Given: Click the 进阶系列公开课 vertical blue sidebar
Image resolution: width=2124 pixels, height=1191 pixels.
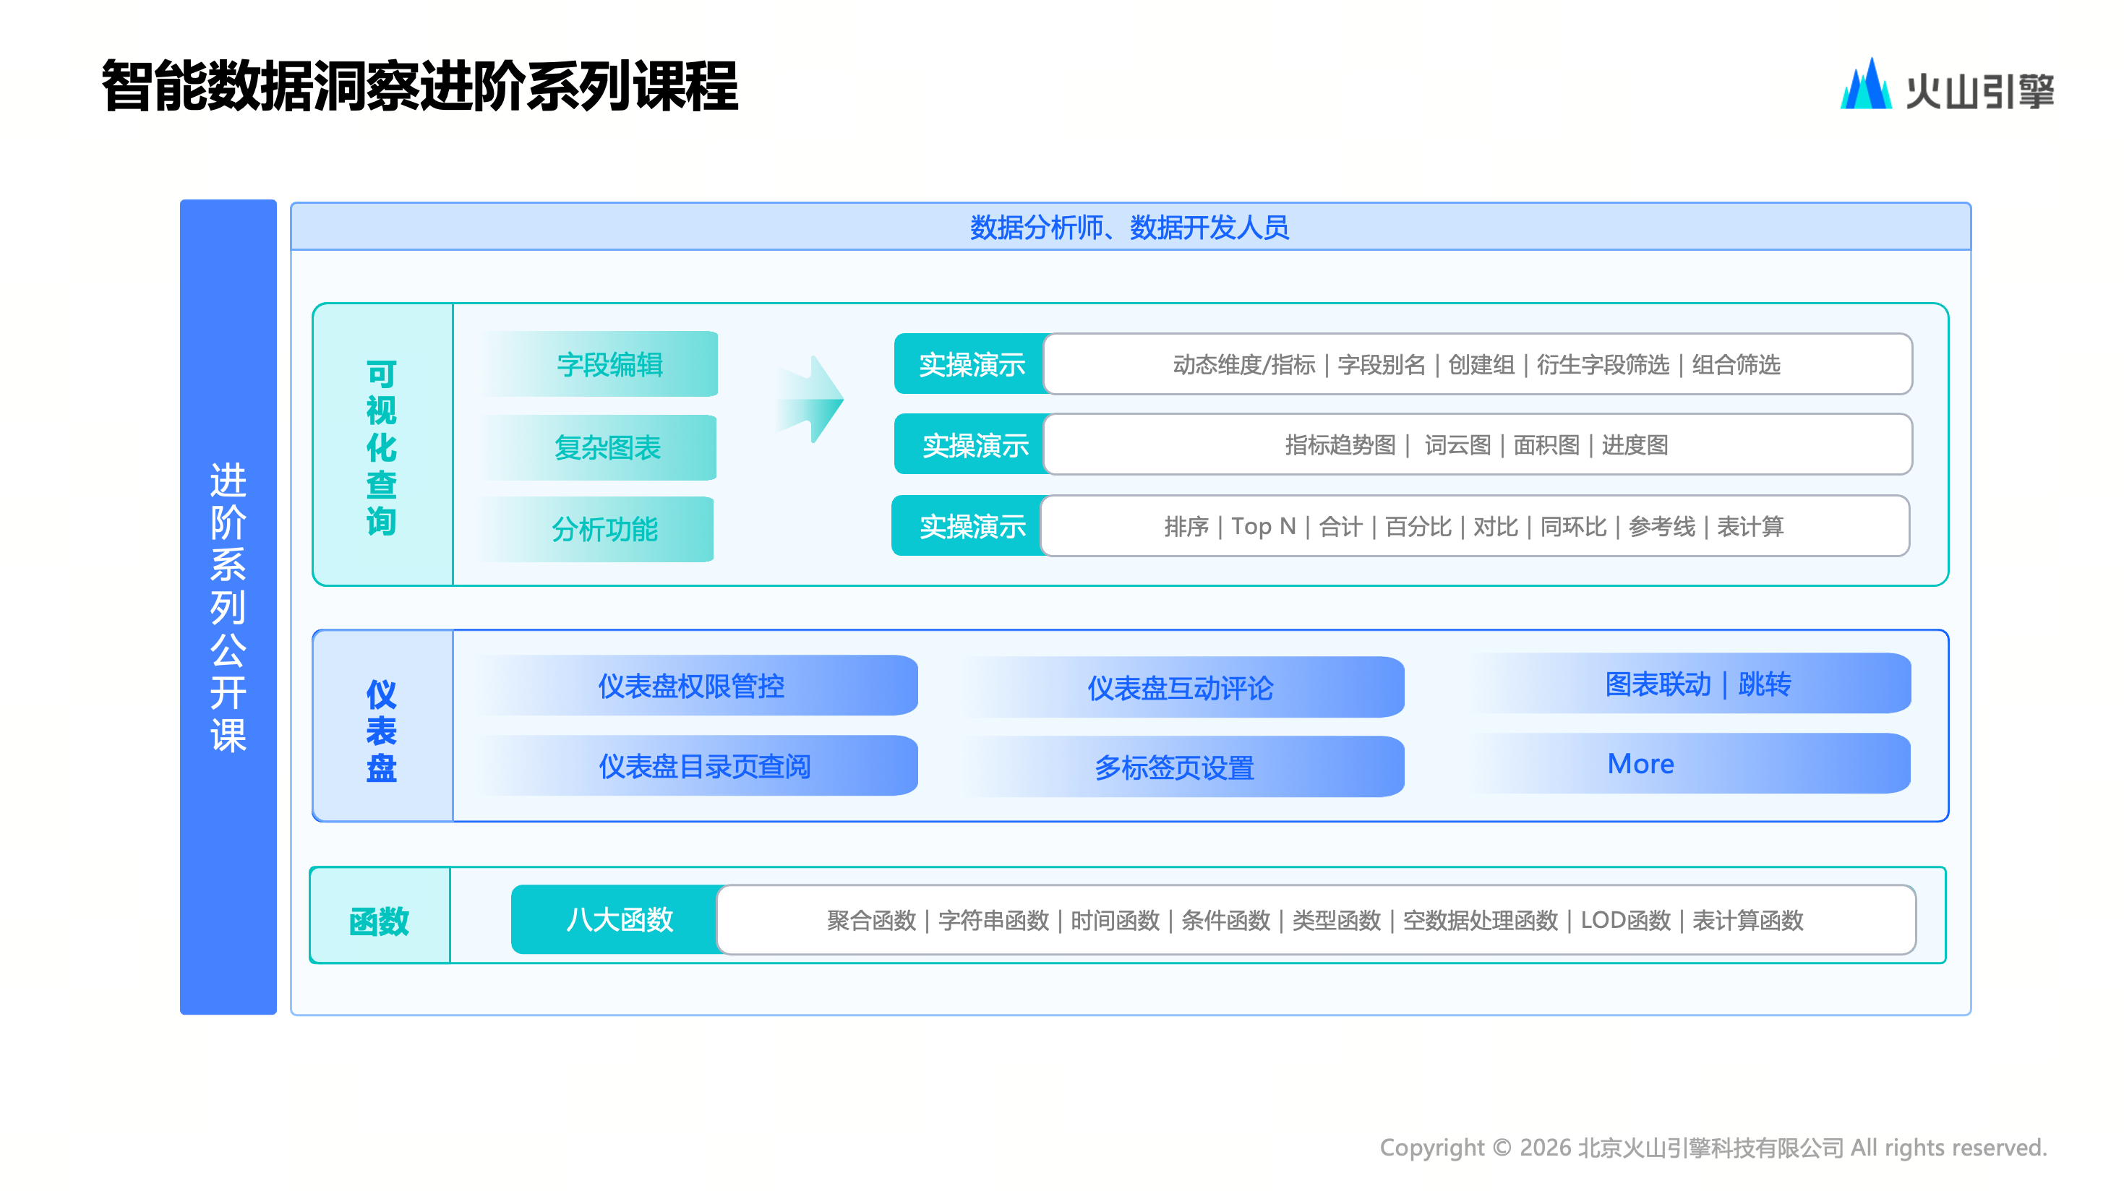Looking at the screenshot, I should (x=228, y=606).
